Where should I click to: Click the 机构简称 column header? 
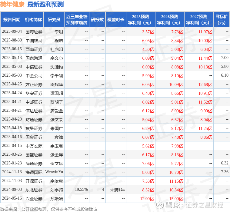point(33,20)
